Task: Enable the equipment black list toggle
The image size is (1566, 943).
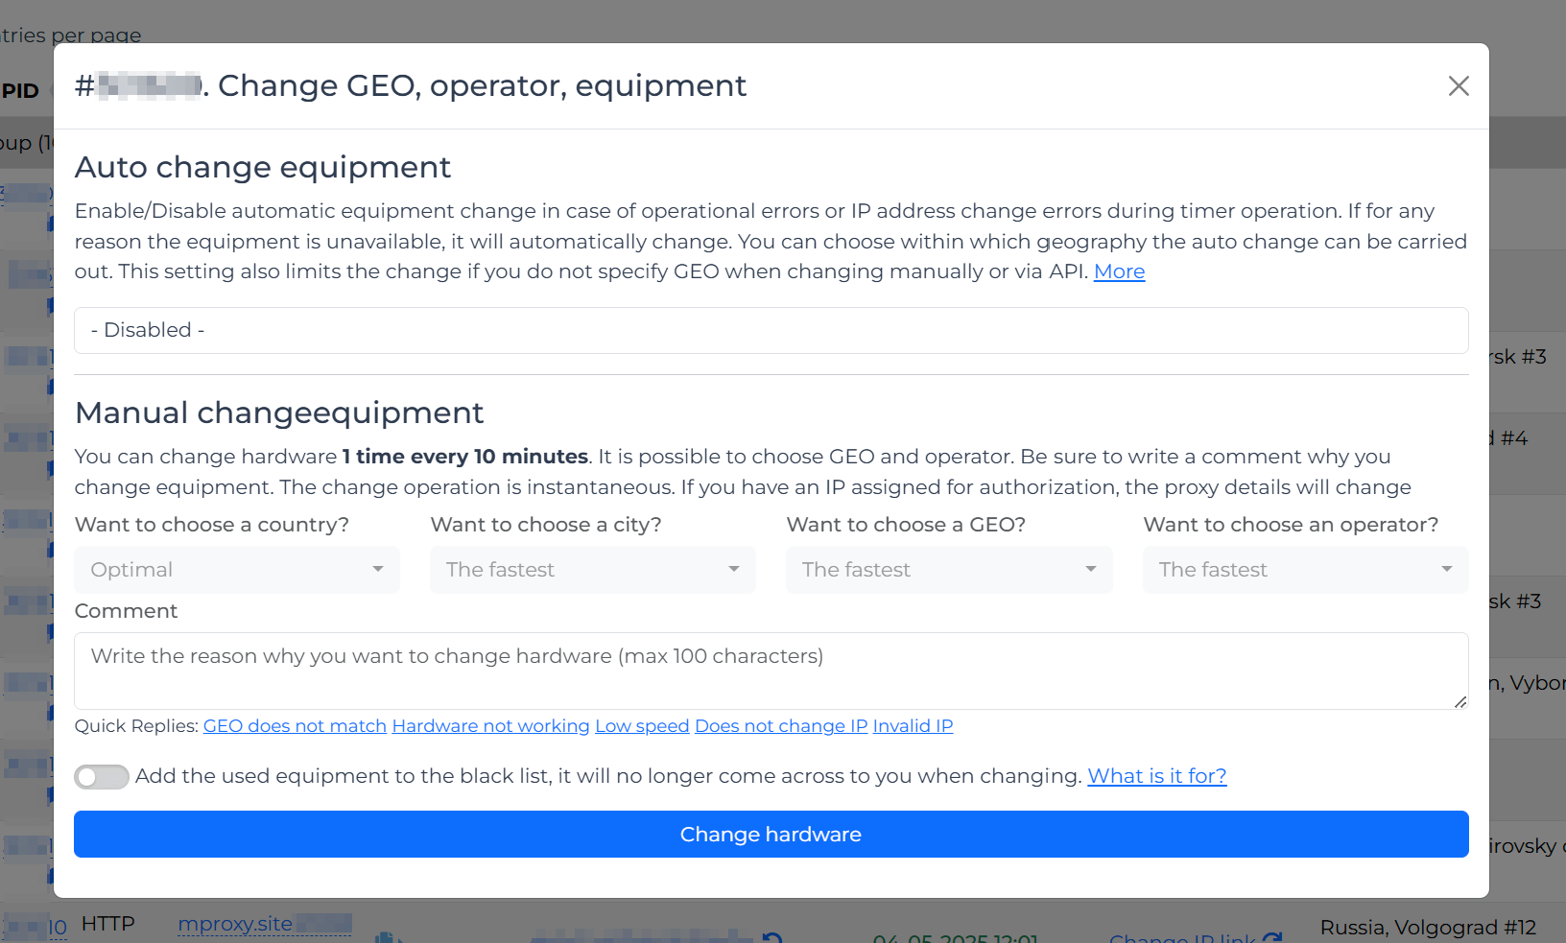Action: (x=102, y=777)
